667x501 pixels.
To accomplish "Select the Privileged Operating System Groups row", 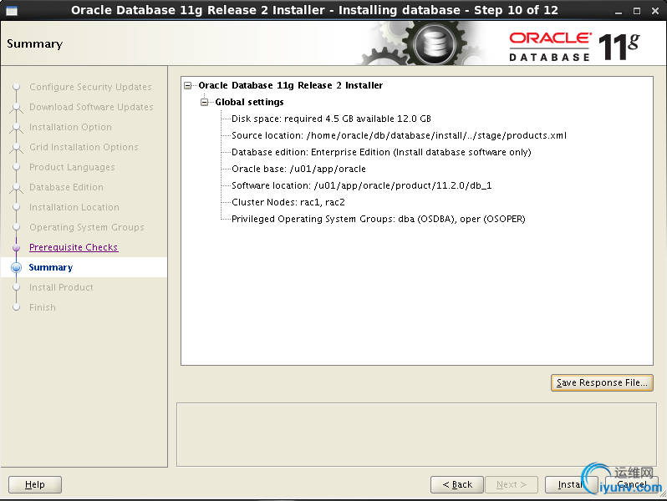I will [x=379, y=219].
